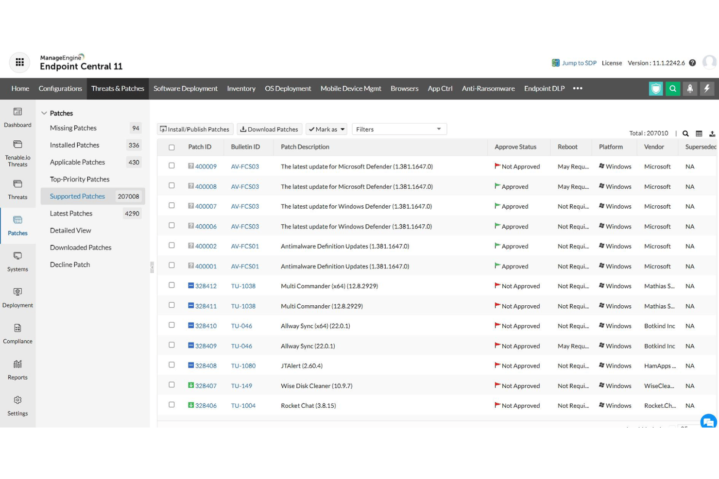Image resolution: width=719 pixels, height=479 pixels.
Task: Open Reports in the left sidebar
Action: 17,370
